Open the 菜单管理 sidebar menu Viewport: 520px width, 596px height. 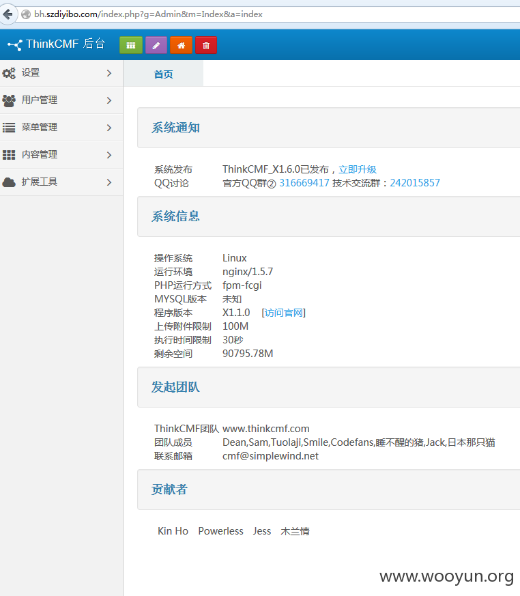point(61,128)
